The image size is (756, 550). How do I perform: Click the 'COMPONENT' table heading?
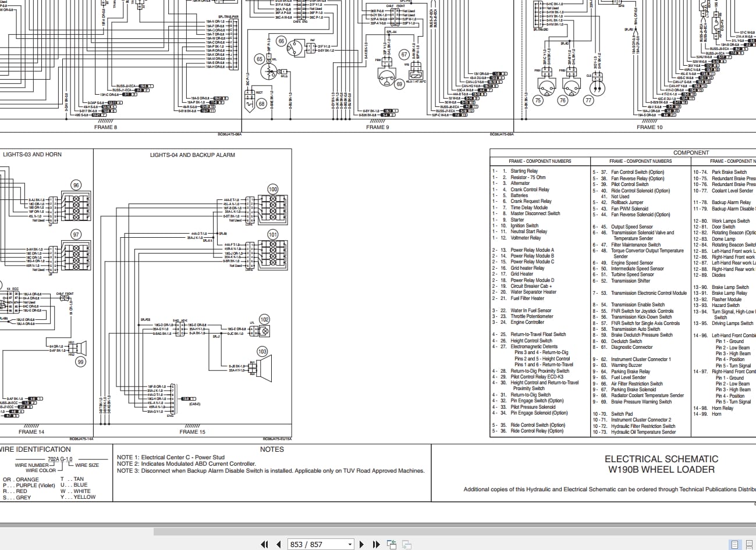coord(691,153)
